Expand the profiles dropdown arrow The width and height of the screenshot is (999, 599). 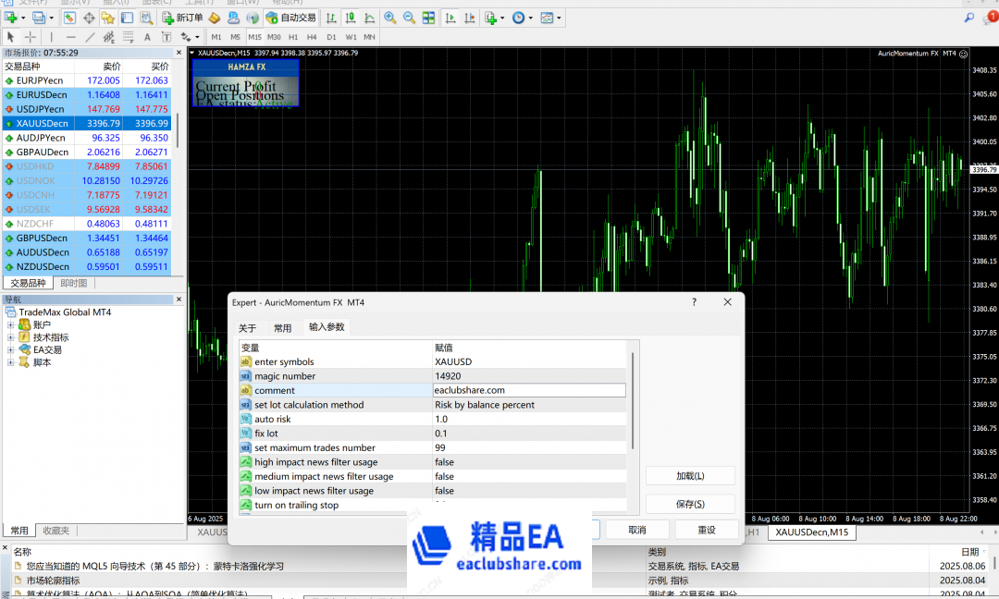click(52, 18)
